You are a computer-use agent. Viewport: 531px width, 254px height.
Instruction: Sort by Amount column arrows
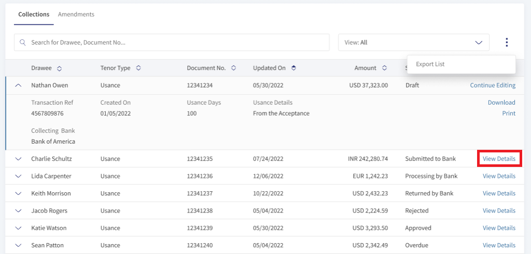[x=384, y=68]
